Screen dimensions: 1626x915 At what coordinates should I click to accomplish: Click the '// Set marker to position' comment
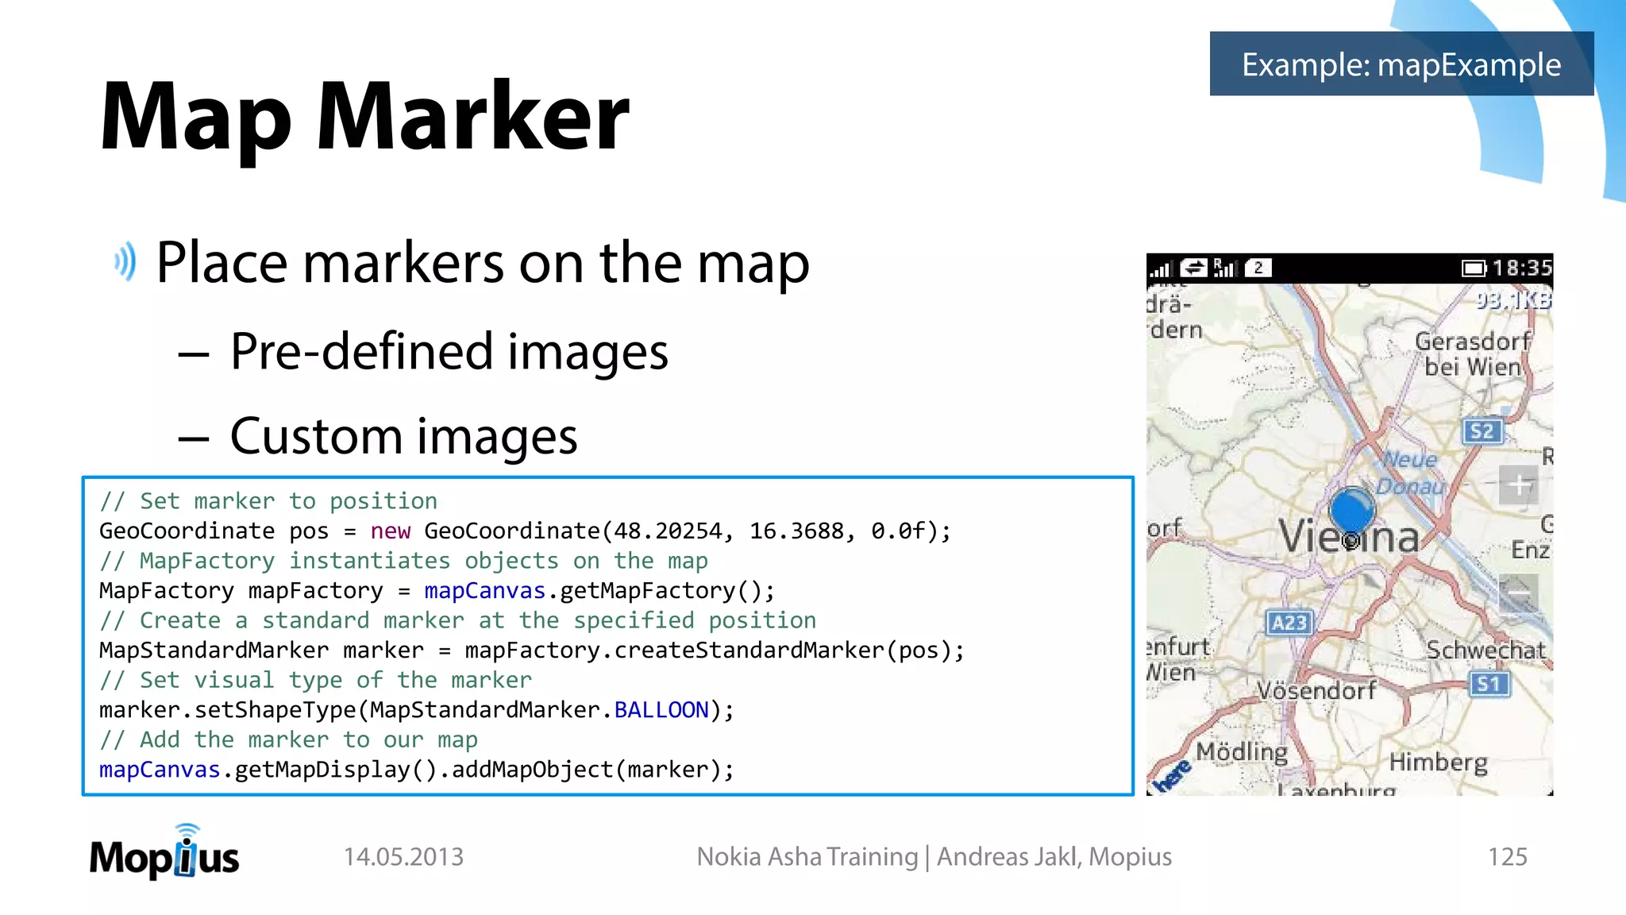[268, 501]
